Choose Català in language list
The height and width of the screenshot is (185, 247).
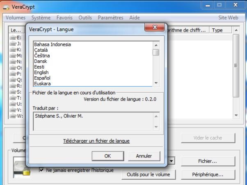[93, 50]
